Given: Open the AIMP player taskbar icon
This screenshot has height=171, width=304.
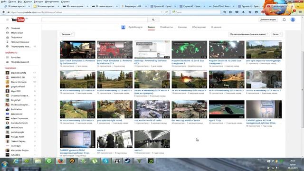Looking at the screenshot, I should pyautogui.click(x=72, y=161).
